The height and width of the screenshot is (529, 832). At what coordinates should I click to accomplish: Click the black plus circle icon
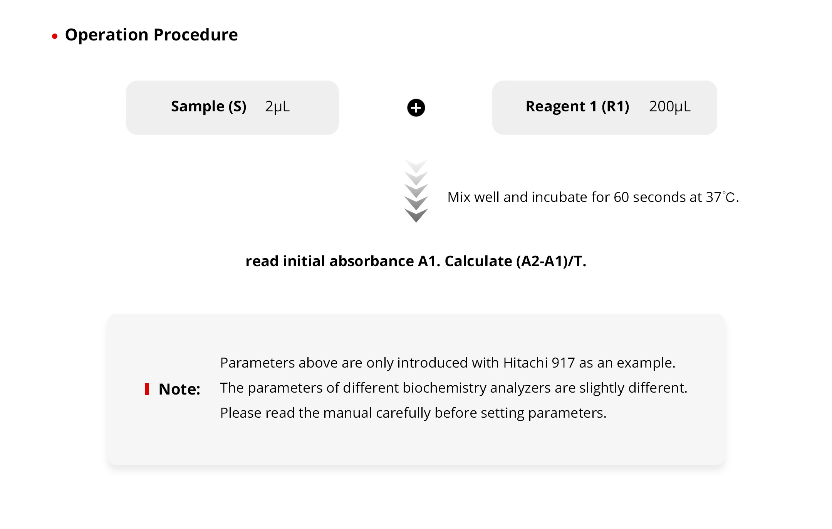(416, 107)
